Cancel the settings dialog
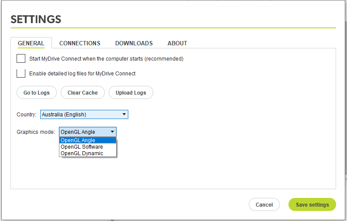 tap(264, 204)
